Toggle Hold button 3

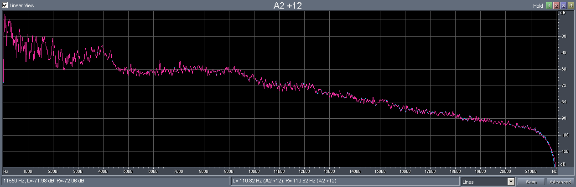click(564, 5)
